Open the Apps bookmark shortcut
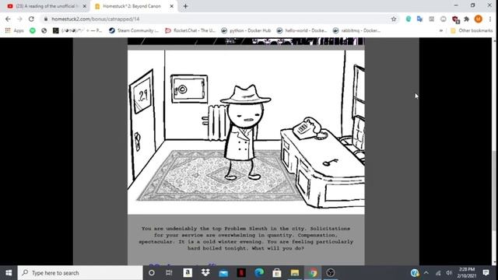Viewport: 498px width, 280px height. 15,30
